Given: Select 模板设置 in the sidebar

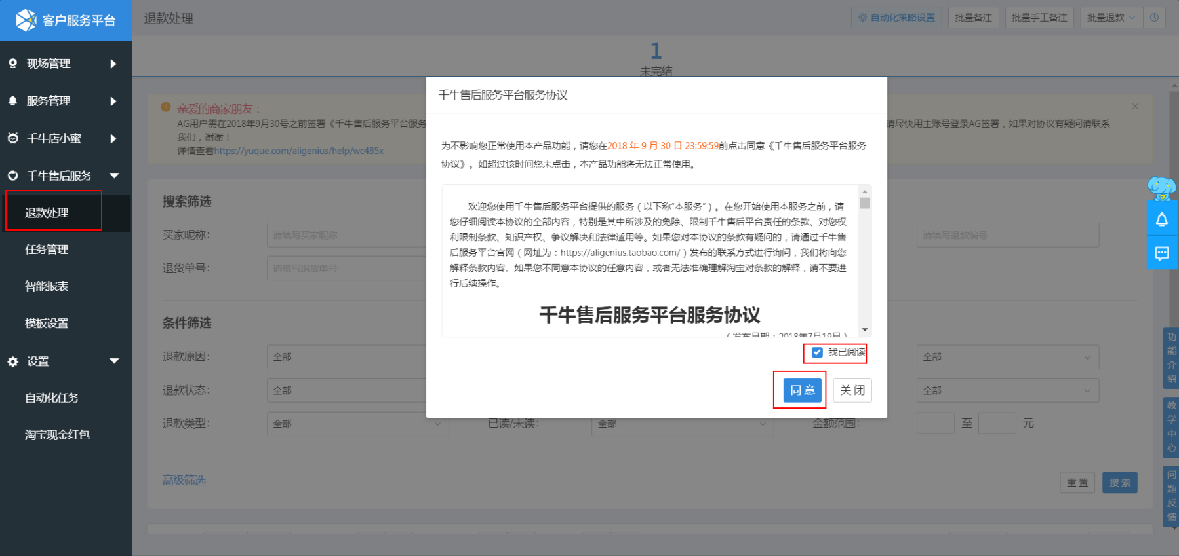Looking at the screenshot, I should (x=47, y=324).
